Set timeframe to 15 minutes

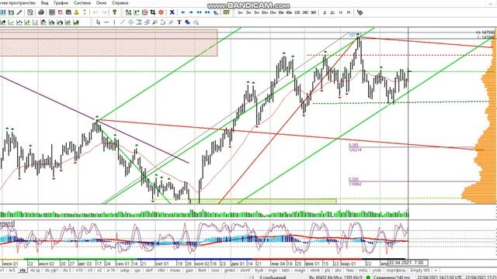[273, 12]
